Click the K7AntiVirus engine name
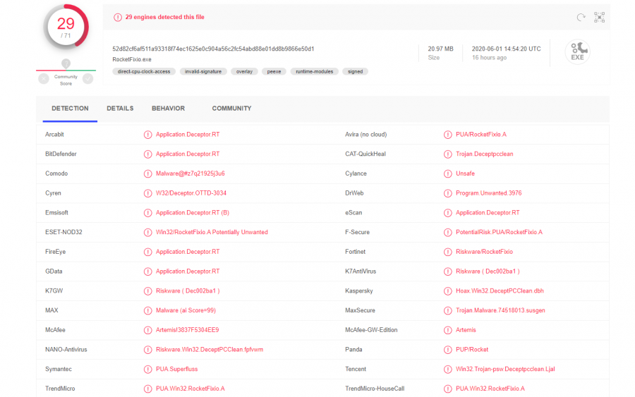The width and height of the screenshot is (635, 397). (361, 271)
